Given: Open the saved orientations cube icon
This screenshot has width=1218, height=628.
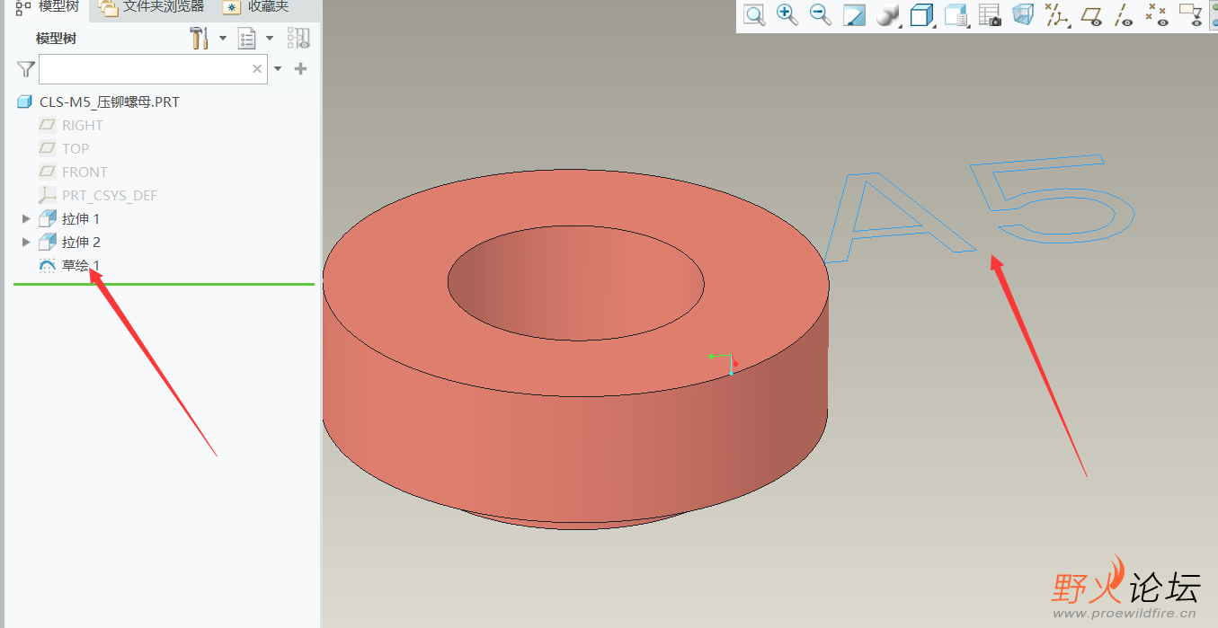Looking at the screenshot, I should coord(921,15).
